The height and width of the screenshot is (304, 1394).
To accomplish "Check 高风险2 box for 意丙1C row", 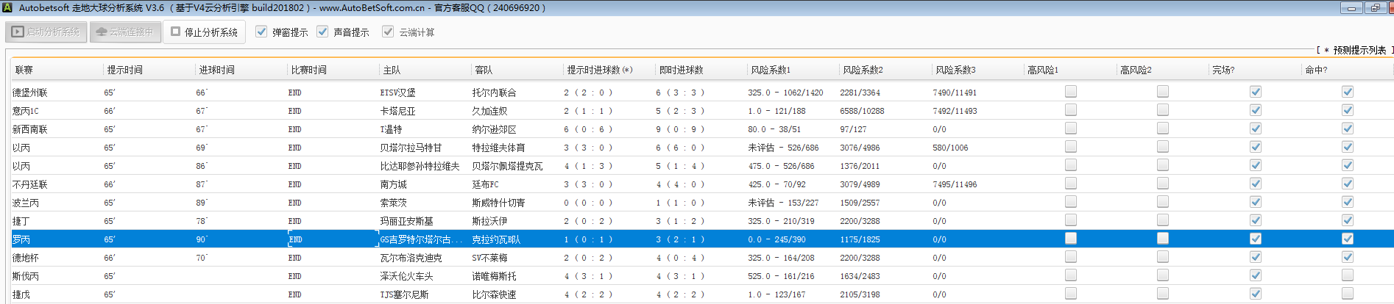I will [1163, 110].
